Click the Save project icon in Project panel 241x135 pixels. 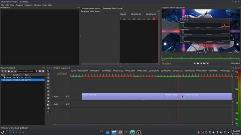point(9,71)
